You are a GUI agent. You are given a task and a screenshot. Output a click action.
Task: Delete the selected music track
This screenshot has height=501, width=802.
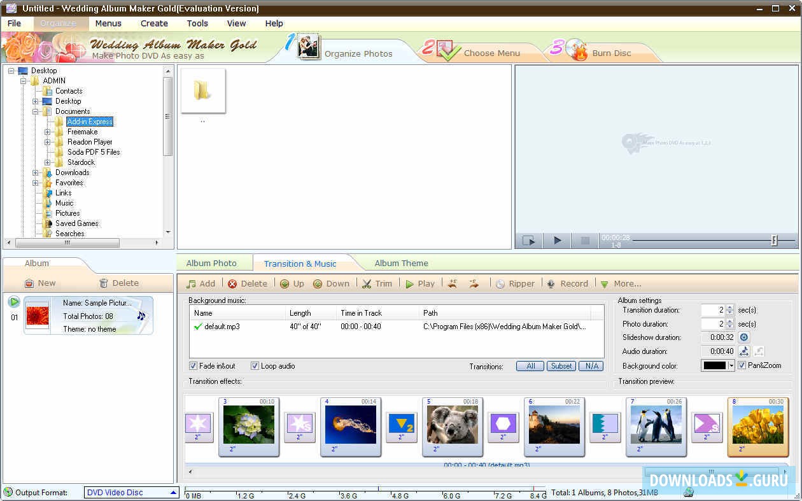[x=248, y=284]
